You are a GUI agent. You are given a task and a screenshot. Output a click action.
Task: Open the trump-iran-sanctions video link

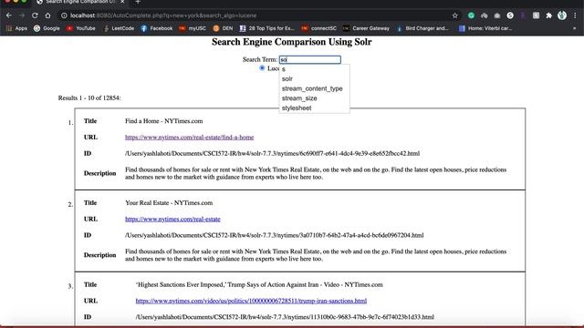pos(251,301)
